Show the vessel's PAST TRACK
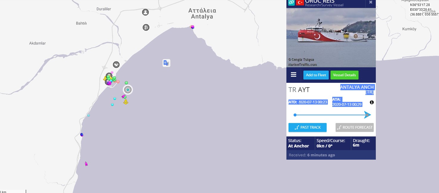Viewport: 439px width, 193px height. (x=308, y=127)
